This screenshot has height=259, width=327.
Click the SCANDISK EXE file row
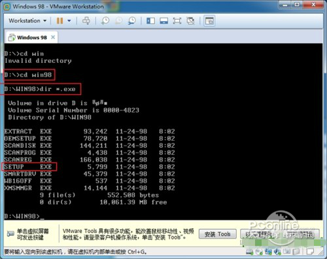(90, 146)
